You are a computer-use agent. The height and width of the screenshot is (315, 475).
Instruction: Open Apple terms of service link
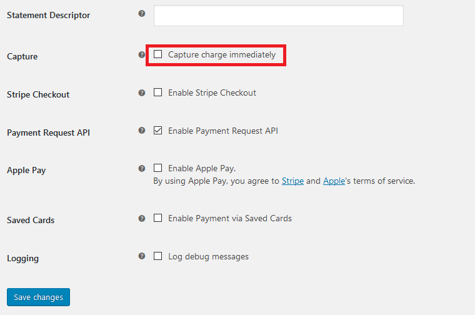coord(334,181)
